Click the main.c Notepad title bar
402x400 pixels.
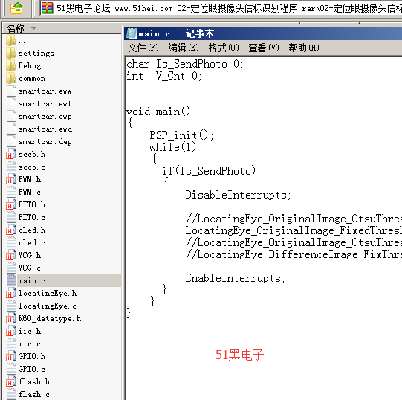[263, 33]
